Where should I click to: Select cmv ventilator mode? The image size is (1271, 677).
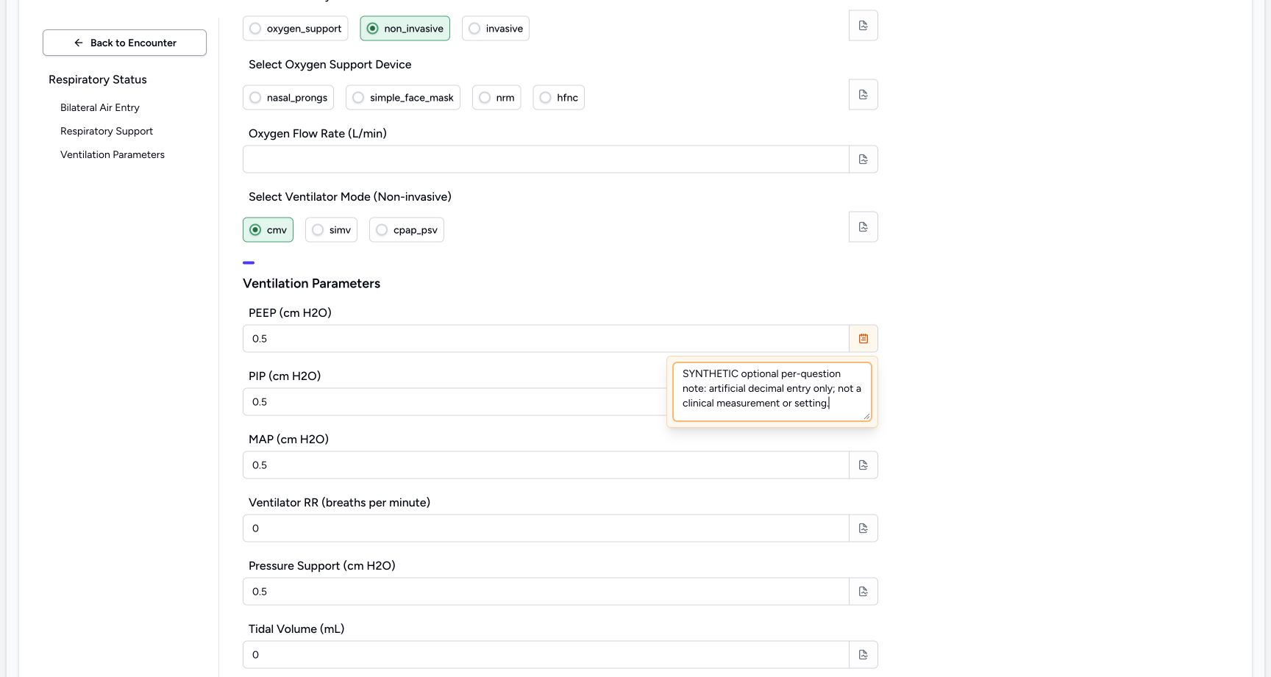tap(268, 230)
